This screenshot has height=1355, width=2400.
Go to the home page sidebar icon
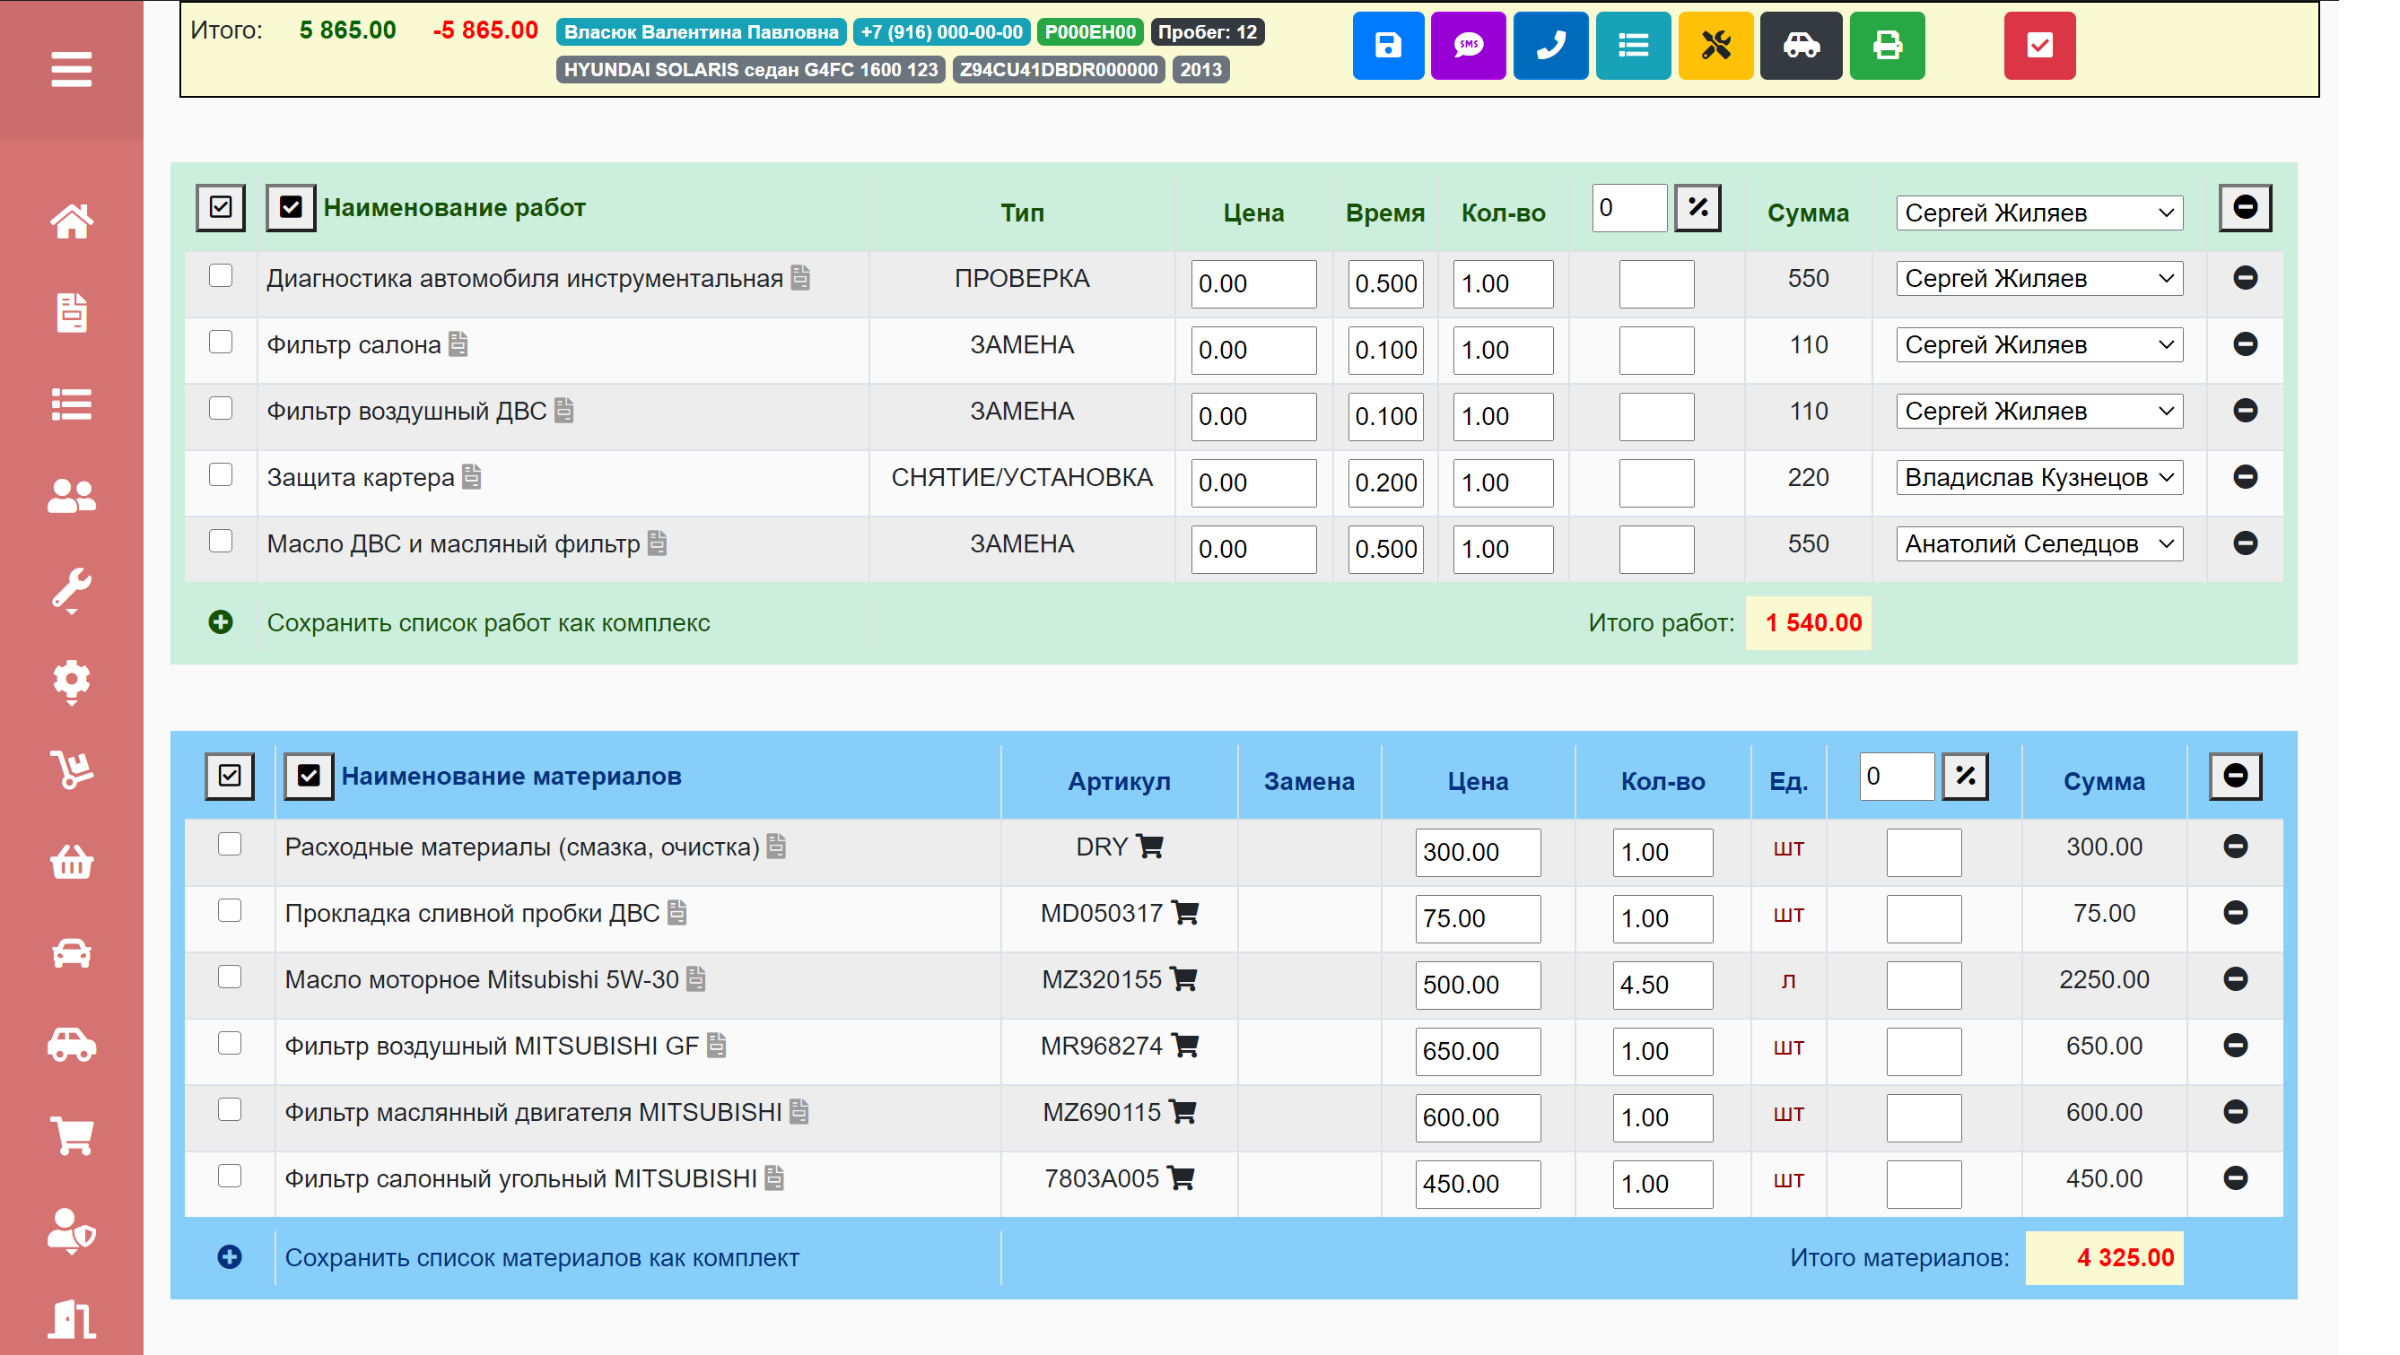tap(72, 221)
